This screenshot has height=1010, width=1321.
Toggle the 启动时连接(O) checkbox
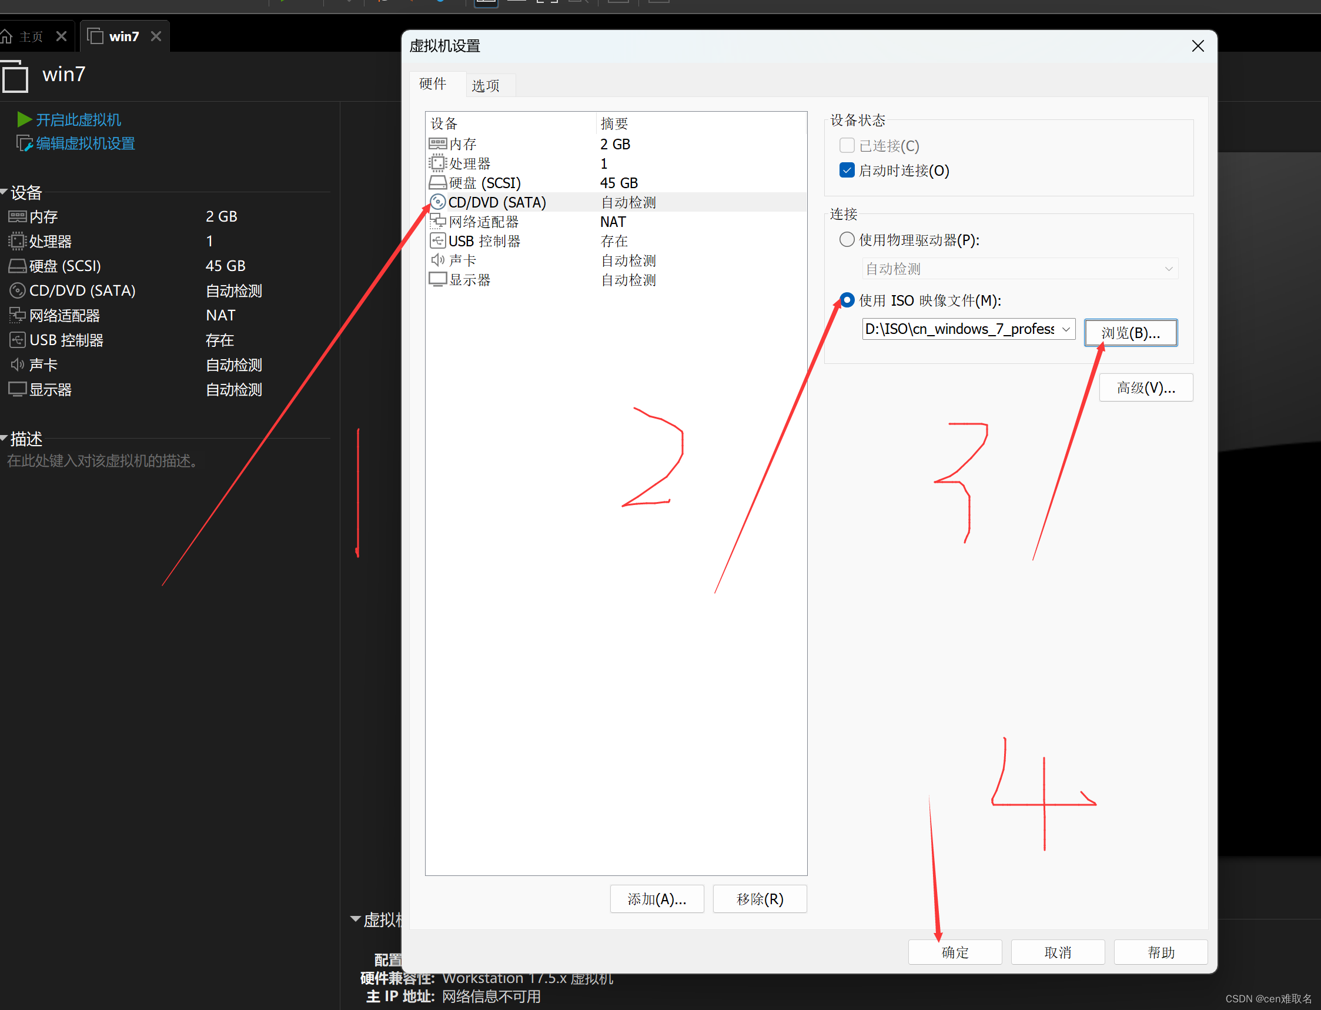click(x=847, y=170)
